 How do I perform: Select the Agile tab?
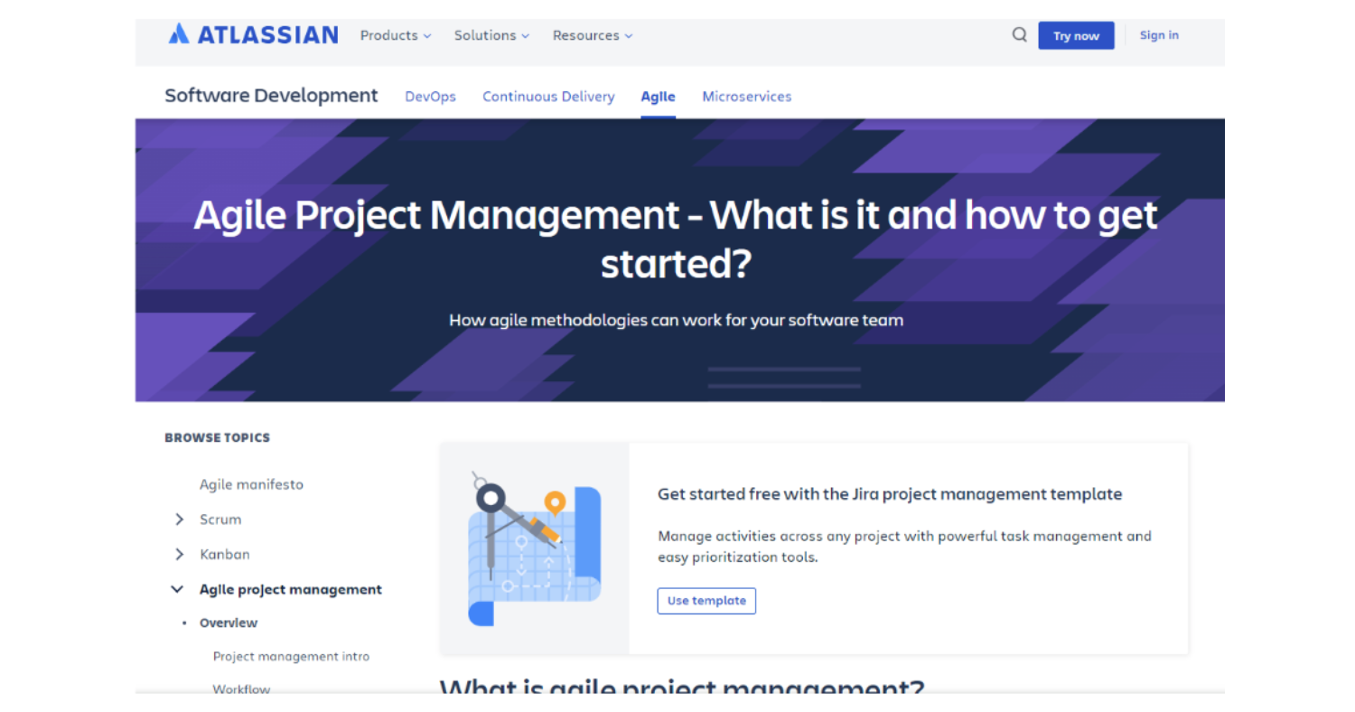click(658, 97)
